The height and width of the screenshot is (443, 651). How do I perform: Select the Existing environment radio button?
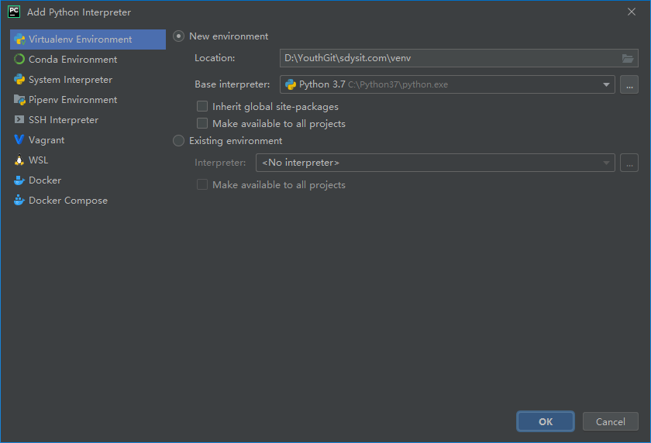(x=179, y=141)
